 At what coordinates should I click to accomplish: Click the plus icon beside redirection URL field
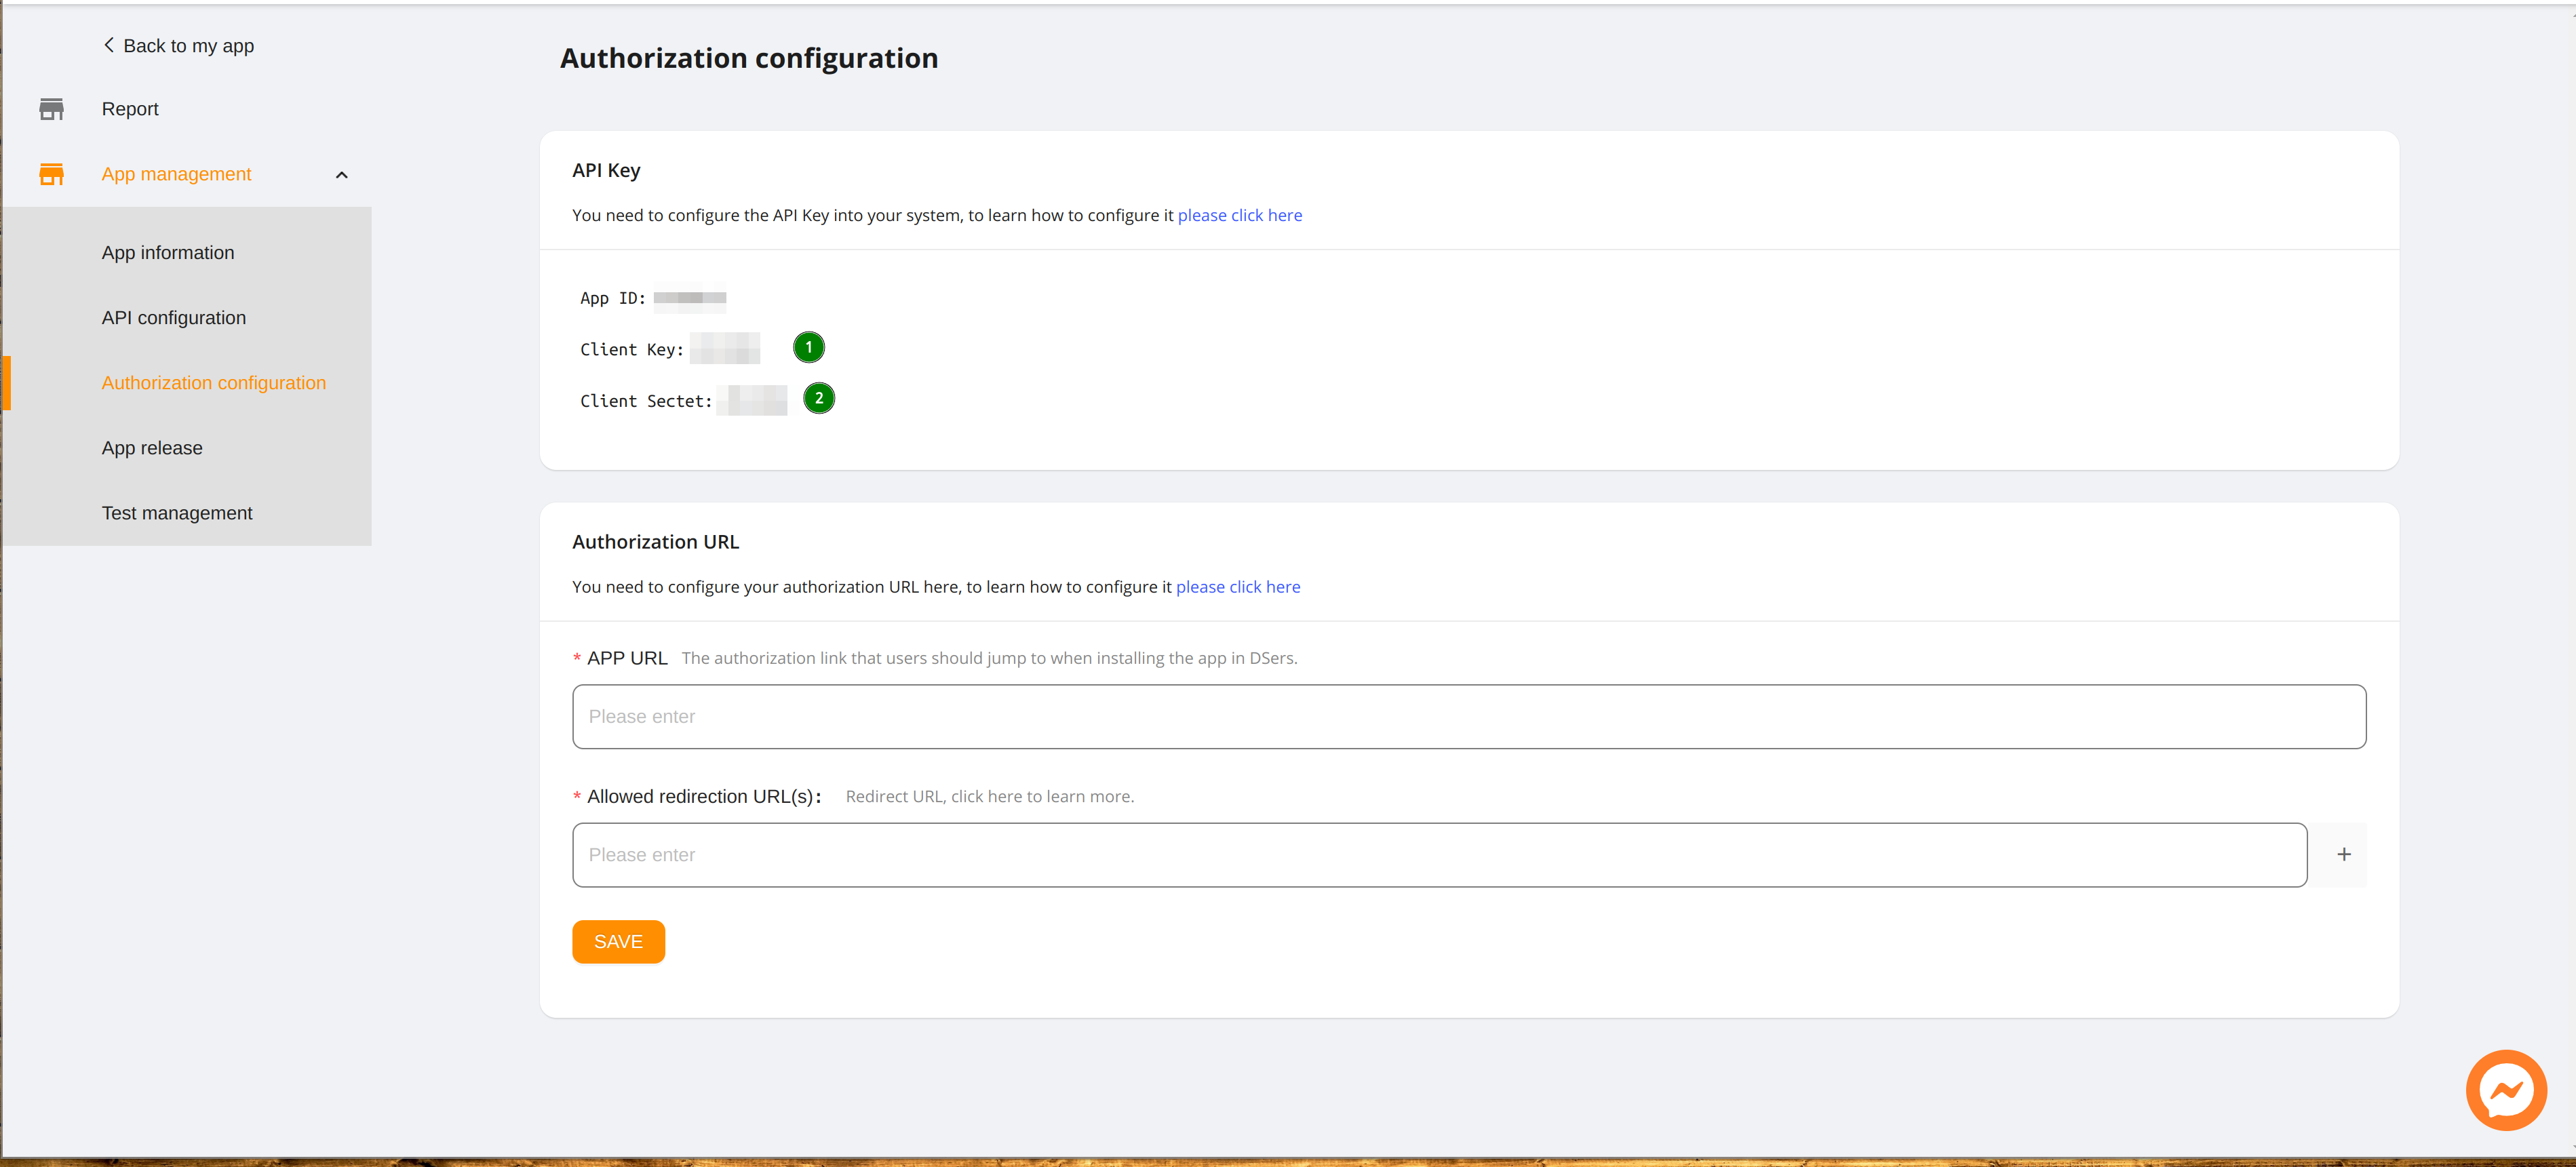(2344, 854)
